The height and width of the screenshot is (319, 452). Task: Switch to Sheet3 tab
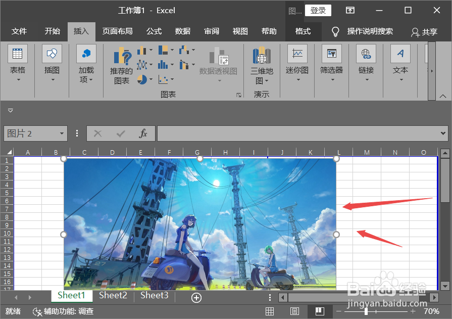[x=154, y=295]
